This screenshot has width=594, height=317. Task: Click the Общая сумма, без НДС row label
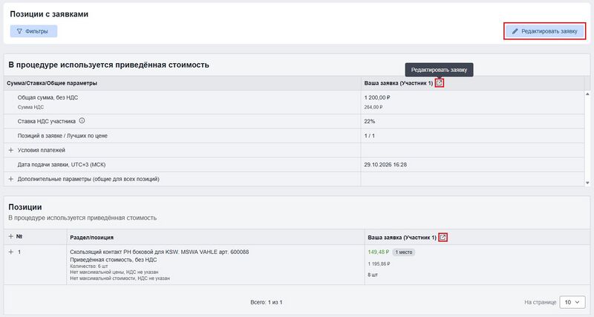click(x=48, y=98)
